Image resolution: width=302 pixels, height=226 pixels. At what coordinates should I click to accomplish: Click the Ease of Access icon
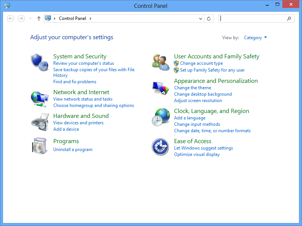pyautogui.click(x=160, y=147)
